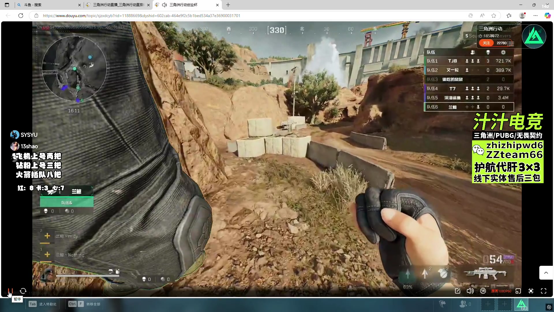Switch to the 斗鱼 - 搜索 tab
This screenshot has width=554, height=312.
49,5
